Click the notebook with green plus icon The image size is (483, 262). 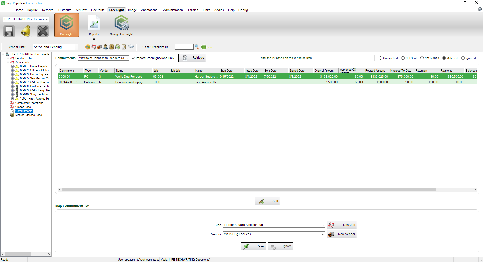pyautogui.click(x=118, y=47)
